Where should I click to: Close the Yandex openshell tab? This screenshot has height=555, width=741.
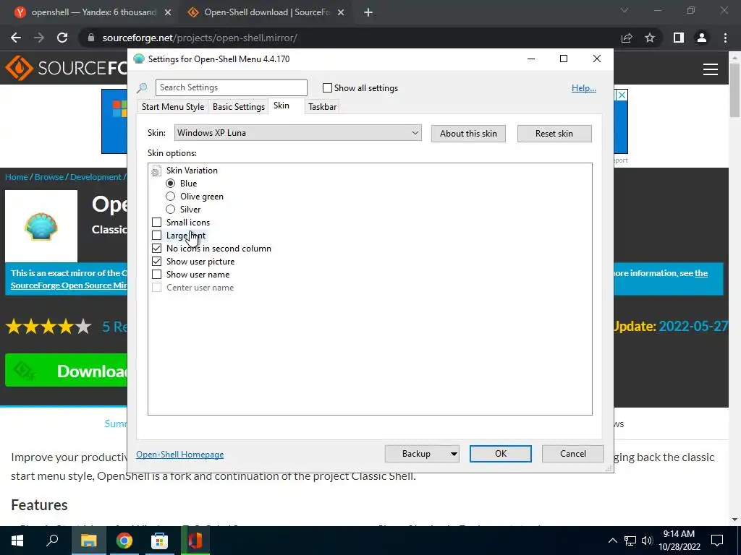pos(168,12)
